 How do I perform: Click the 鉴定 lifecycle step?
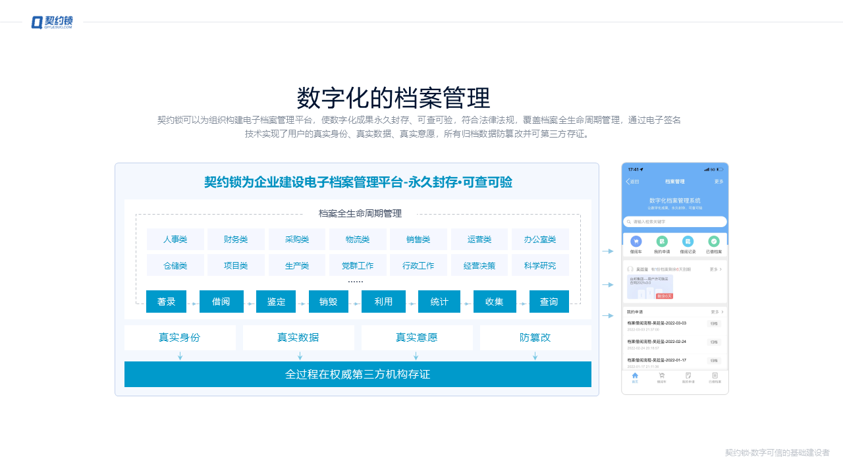(x=276, y=302)
